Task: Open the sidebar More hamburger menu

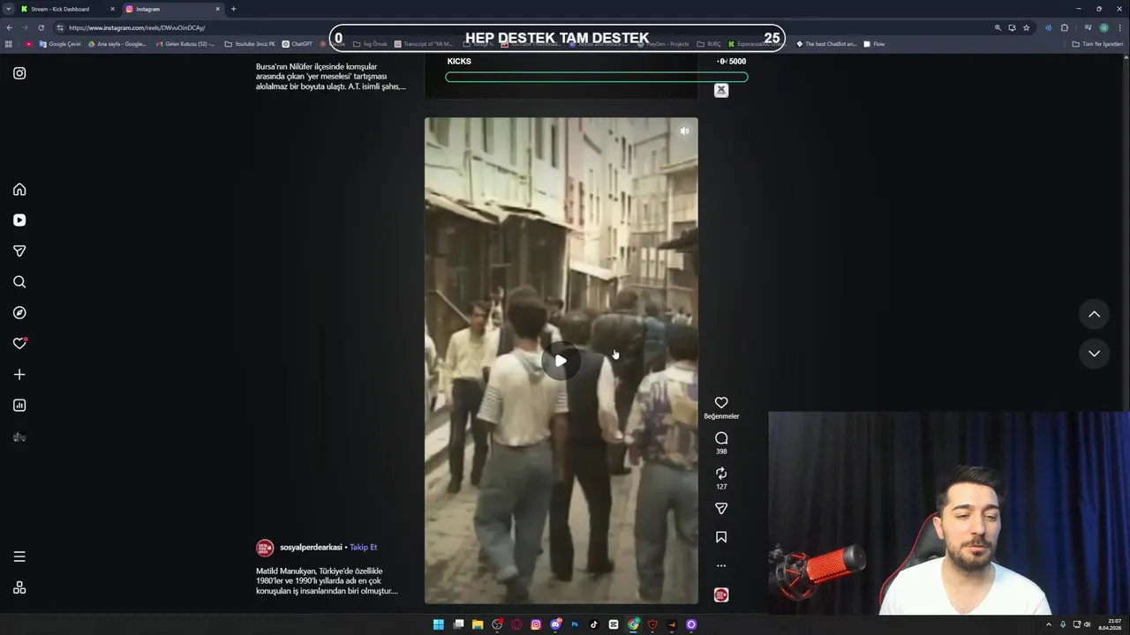Action: (x=19, y=557)
